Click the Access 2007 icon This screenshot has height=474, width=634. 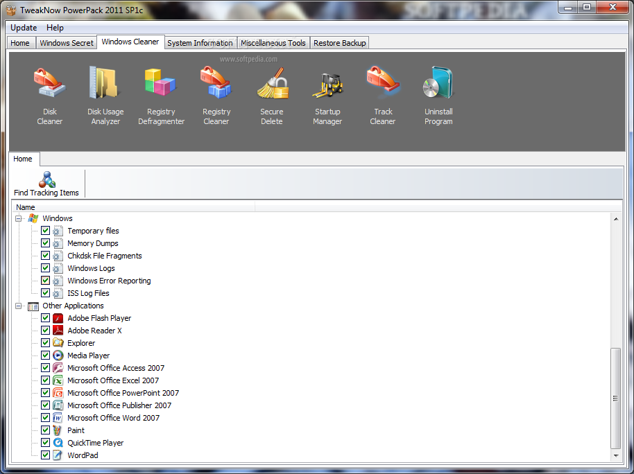tap(58, 368)
